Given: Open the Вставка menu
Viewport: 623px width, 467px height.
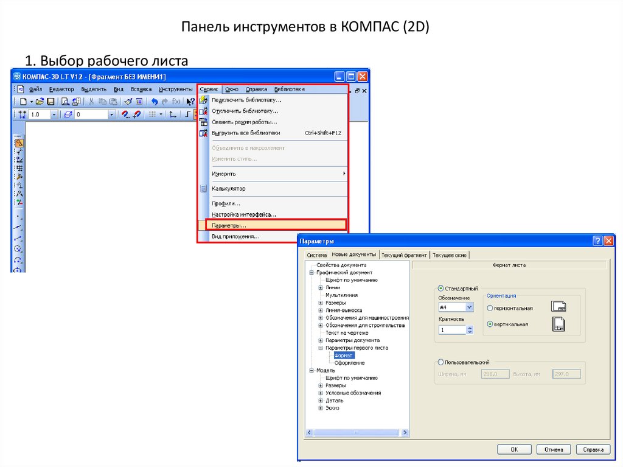Looking at the screenshot, I should coord(141,89).
